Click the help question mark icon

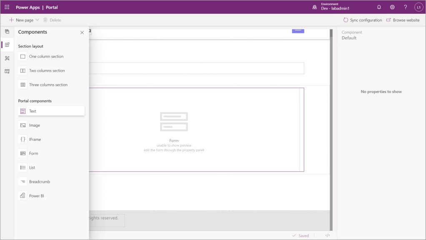pos(406,7)
